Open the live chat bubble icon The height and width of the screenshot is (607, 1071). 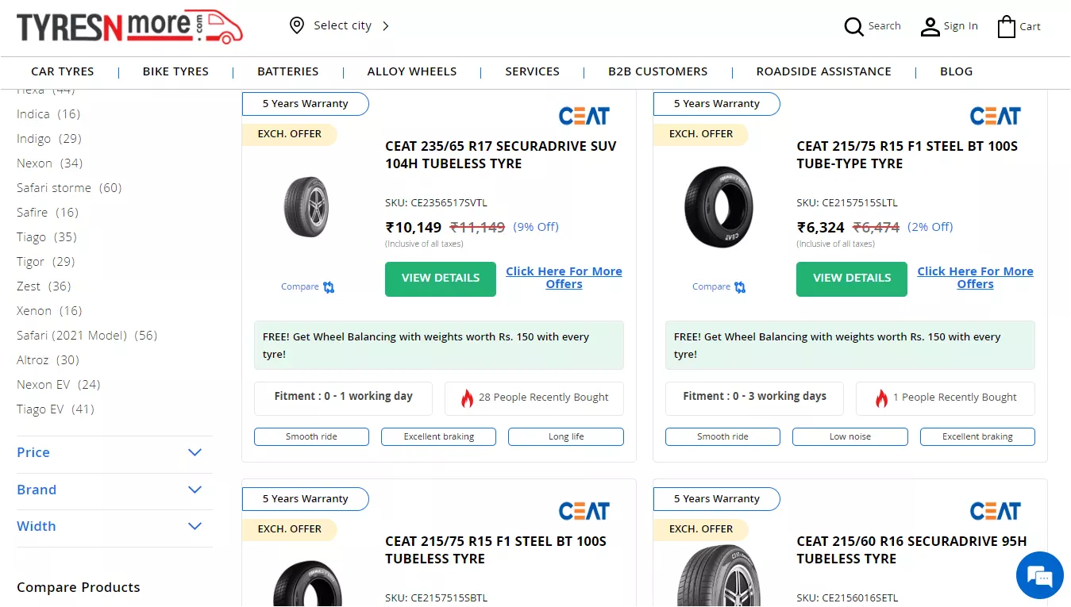pos(1039,575)
